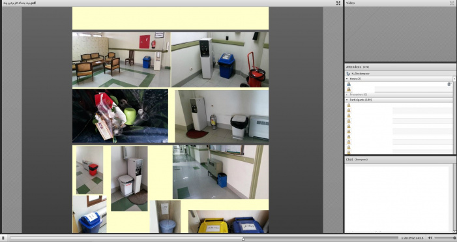Collapse the Hosts (2) group
This screenshot has width=457, height=242.
[347, 79]
